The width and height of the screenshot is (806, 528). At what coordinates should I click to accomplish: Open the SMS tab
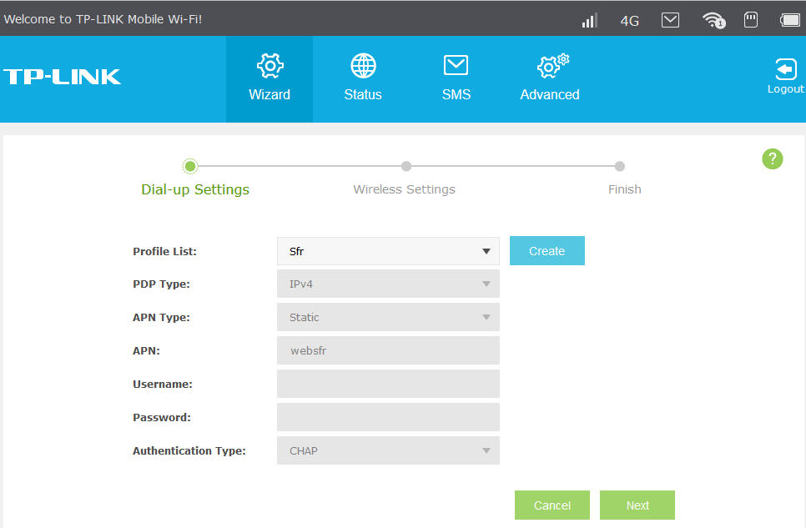(456, 78)
